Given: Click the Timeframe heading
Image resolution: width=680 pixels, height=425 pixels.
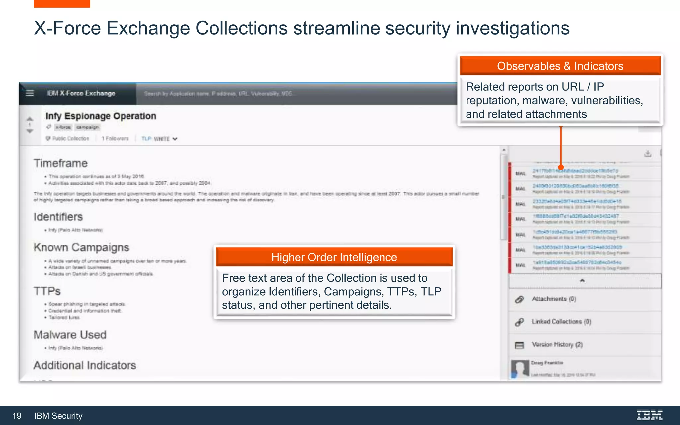Looking at the screenshot, I should (x=60, y=163).
